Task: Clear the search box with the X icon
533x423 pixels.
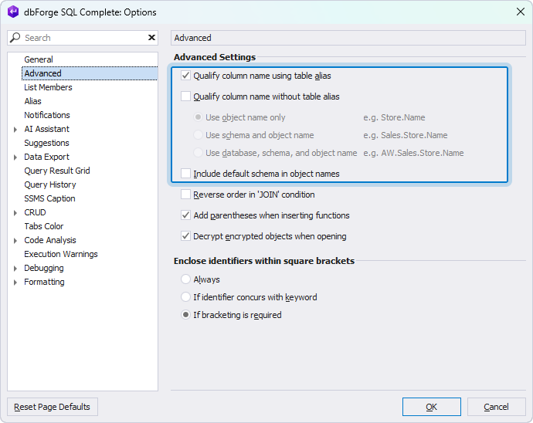Action: pyautogui.click(x=151, y=37)
